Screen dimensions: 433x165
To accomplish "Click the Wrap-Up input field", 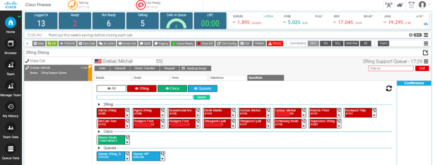I will pyautogui.click(x=391, y=69).
